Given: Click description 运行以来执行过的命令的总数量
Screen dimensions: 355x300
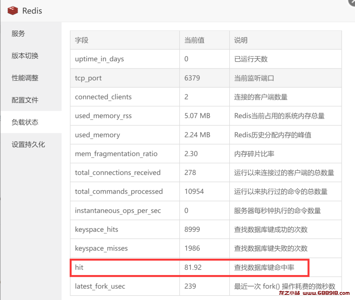Looking at the screenshot, I should click(x=281, y=192).
